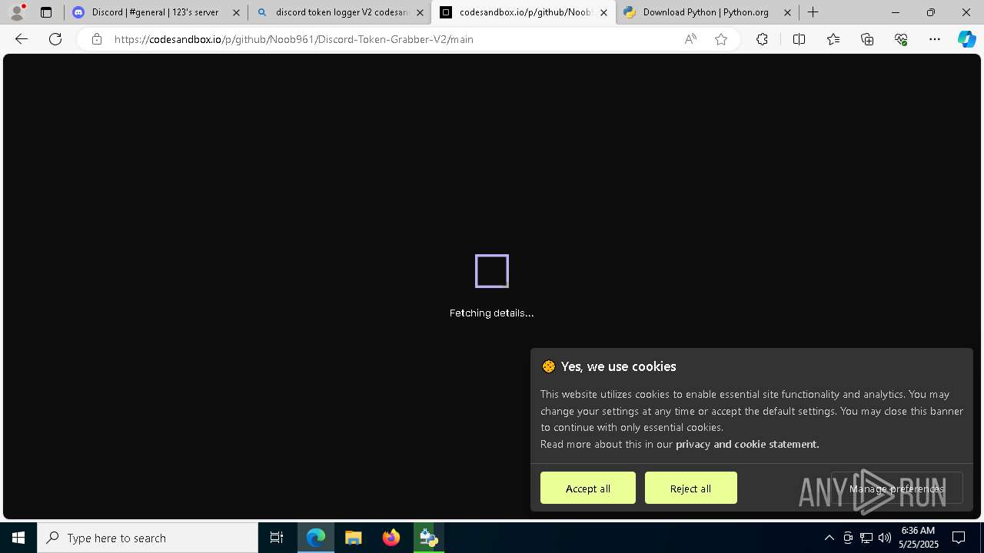Switch to Download Python tab
This screenshot has height=553, width=984.
pos(707,12)
